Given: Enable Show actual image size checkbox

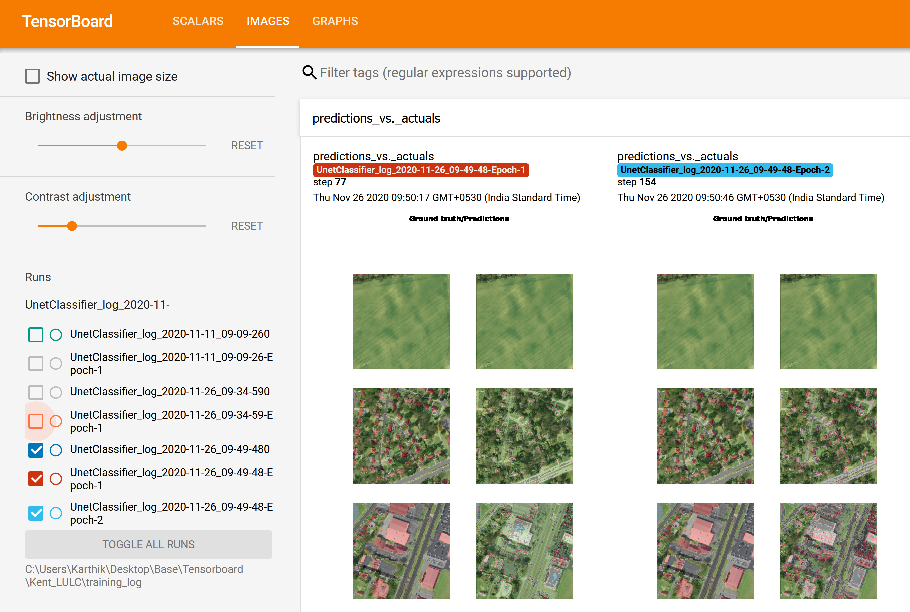Looking at the screenshot, I should click(32, 76).
